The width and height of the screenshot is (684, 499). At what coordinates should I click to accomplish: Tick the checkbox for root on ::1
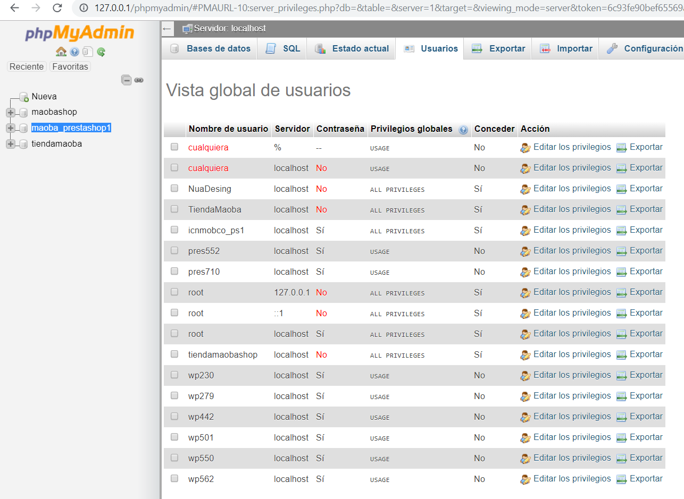(174, 312)
